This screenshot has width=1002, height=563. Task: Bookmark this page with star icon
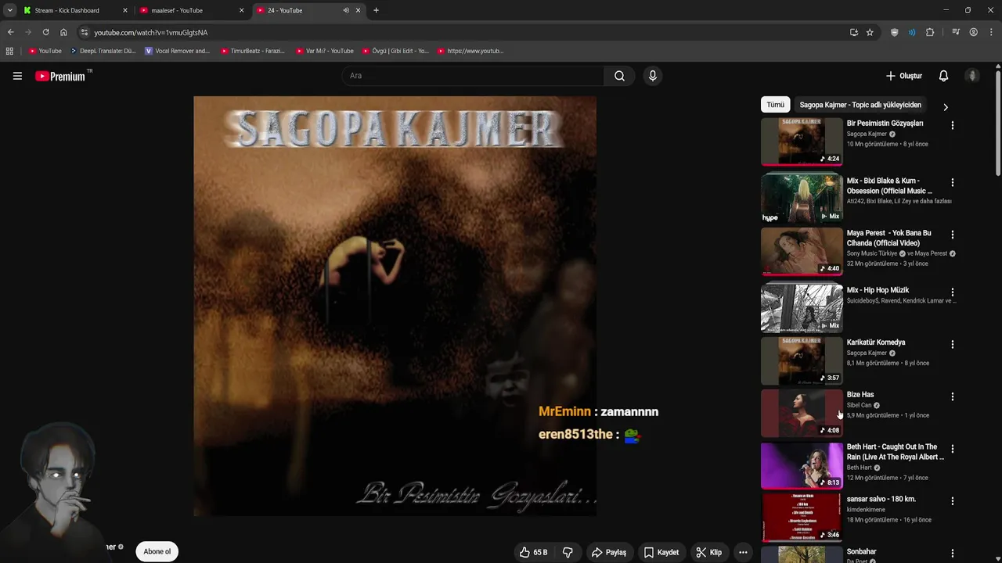click(x=870, y=32)
